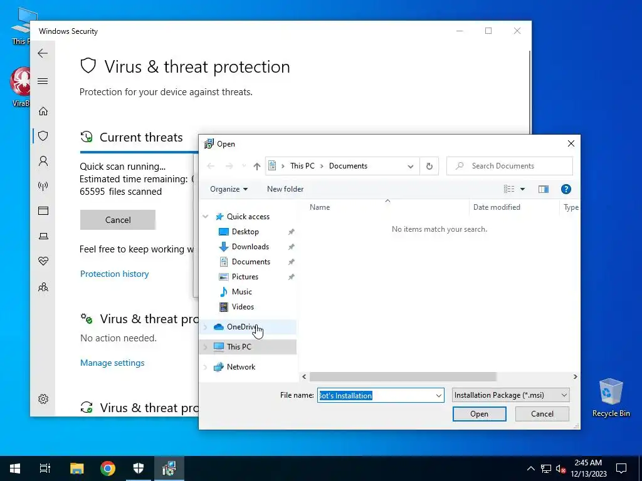642x481 pixels.
Task: Sort by Name column header
Action: point(319,207)
